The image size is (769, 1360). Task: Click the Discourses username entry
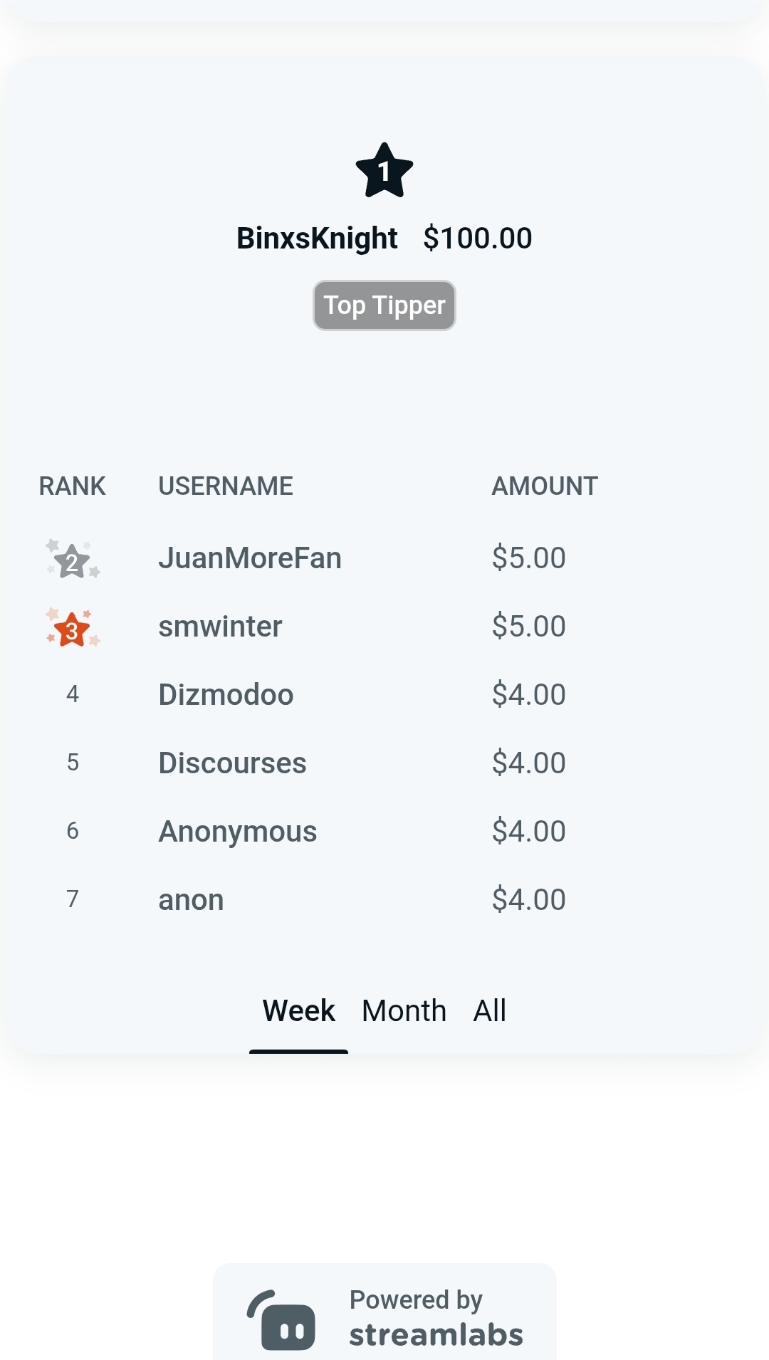point(232,763)
